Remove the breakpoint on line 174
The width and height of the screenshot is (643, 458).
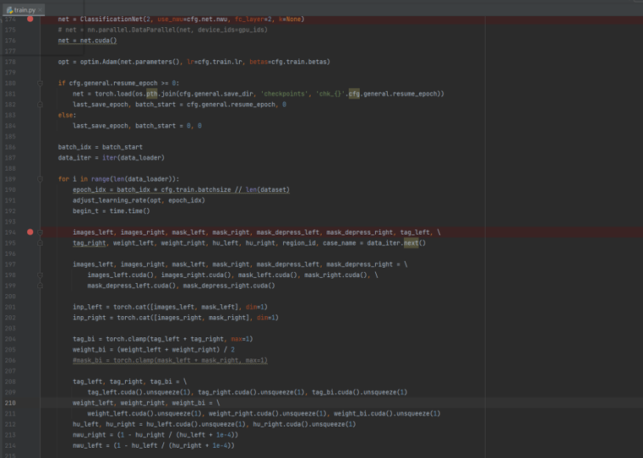[30, 19]
